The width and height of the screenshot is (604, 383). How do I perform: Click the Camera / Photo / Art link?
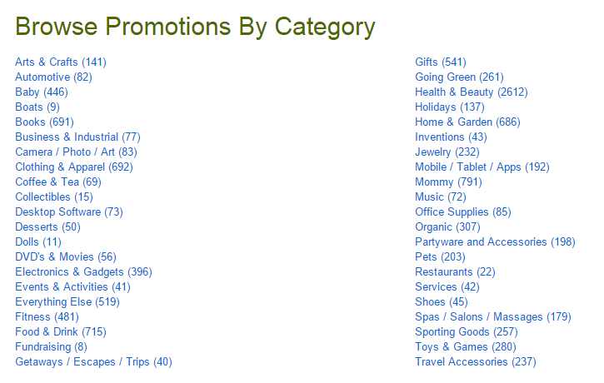(77, 152)
